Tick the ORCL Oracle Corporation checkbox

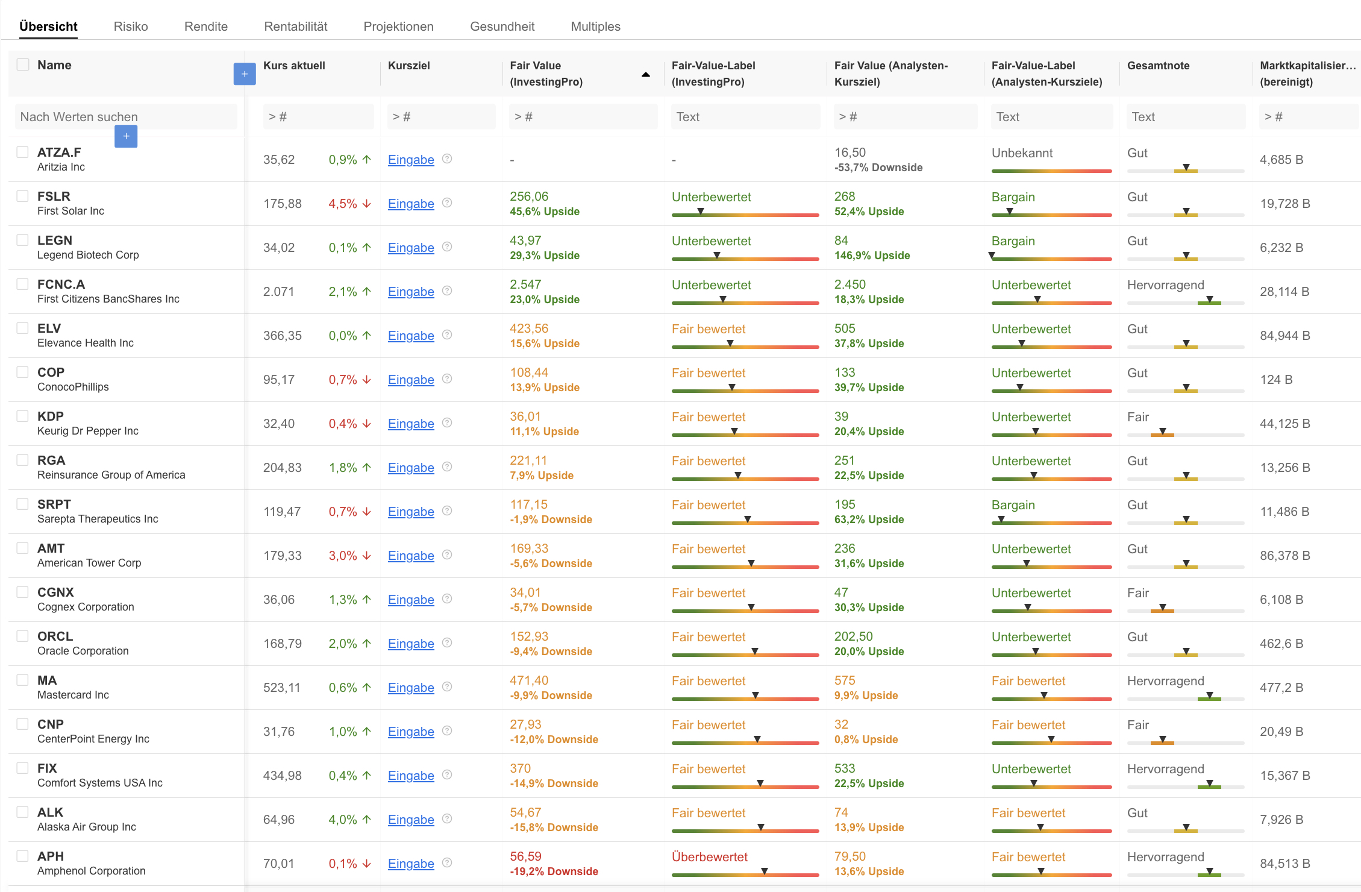pos(23,636)
